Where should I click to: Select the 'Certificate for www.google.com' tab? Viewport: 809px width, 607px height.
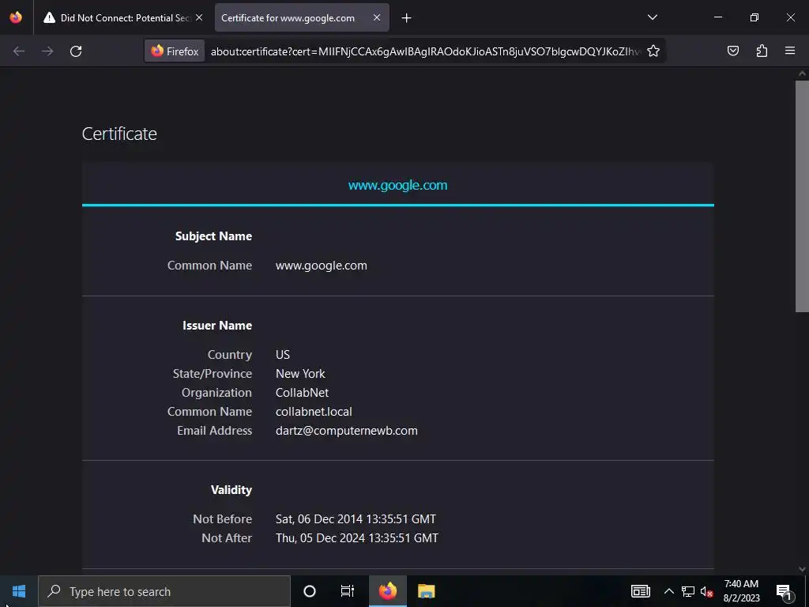coord(302,17)
